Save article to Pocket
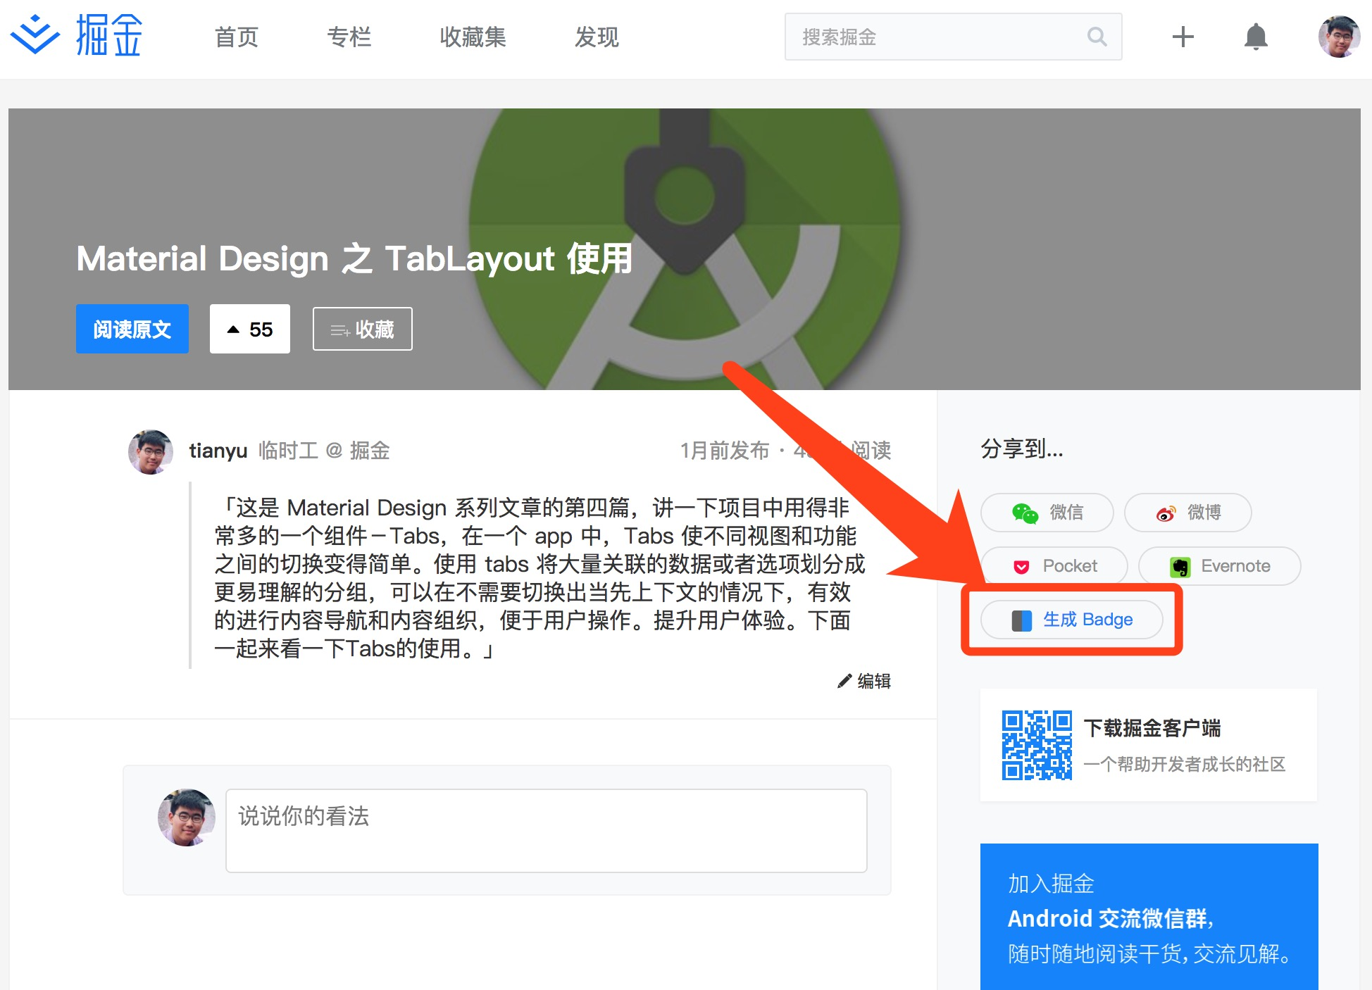1372x990 pixels. click(1054, 566)
